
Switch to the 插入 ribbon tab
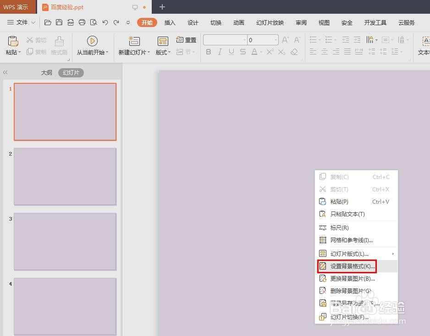pos(170,23)
